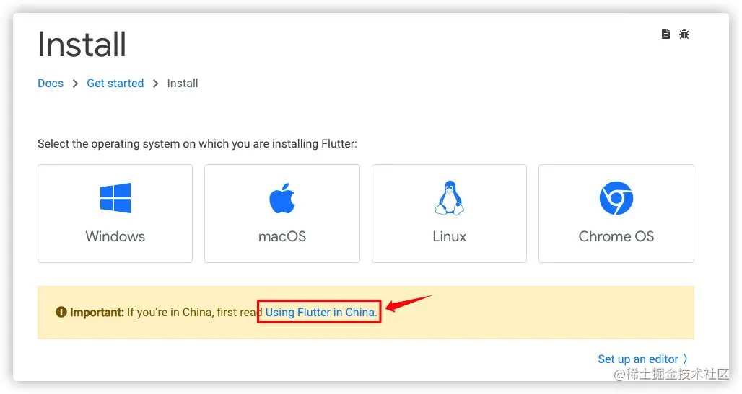
Task: Click the Important exclamation icon
Action: (x=61, y=312)
